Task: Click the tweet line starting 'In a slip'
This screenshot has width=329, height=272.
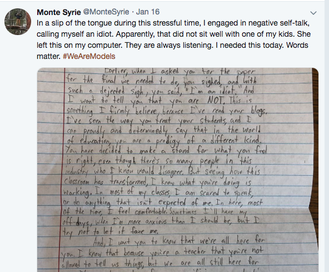Action: (173, 23)
